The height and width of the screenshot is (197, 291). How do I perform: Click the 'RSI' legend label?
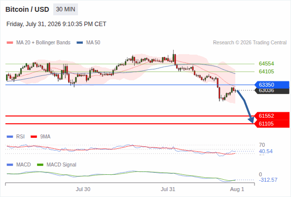click(x=20, y=137)
